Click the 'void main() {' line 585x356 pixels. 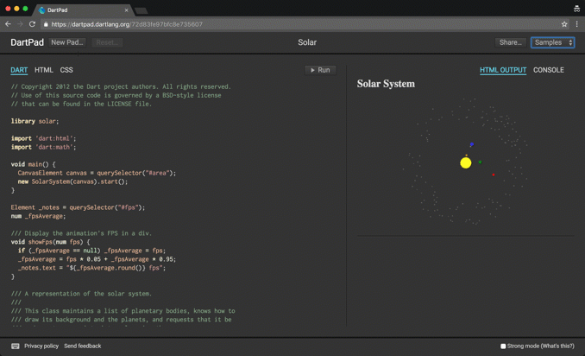(33, 164)
